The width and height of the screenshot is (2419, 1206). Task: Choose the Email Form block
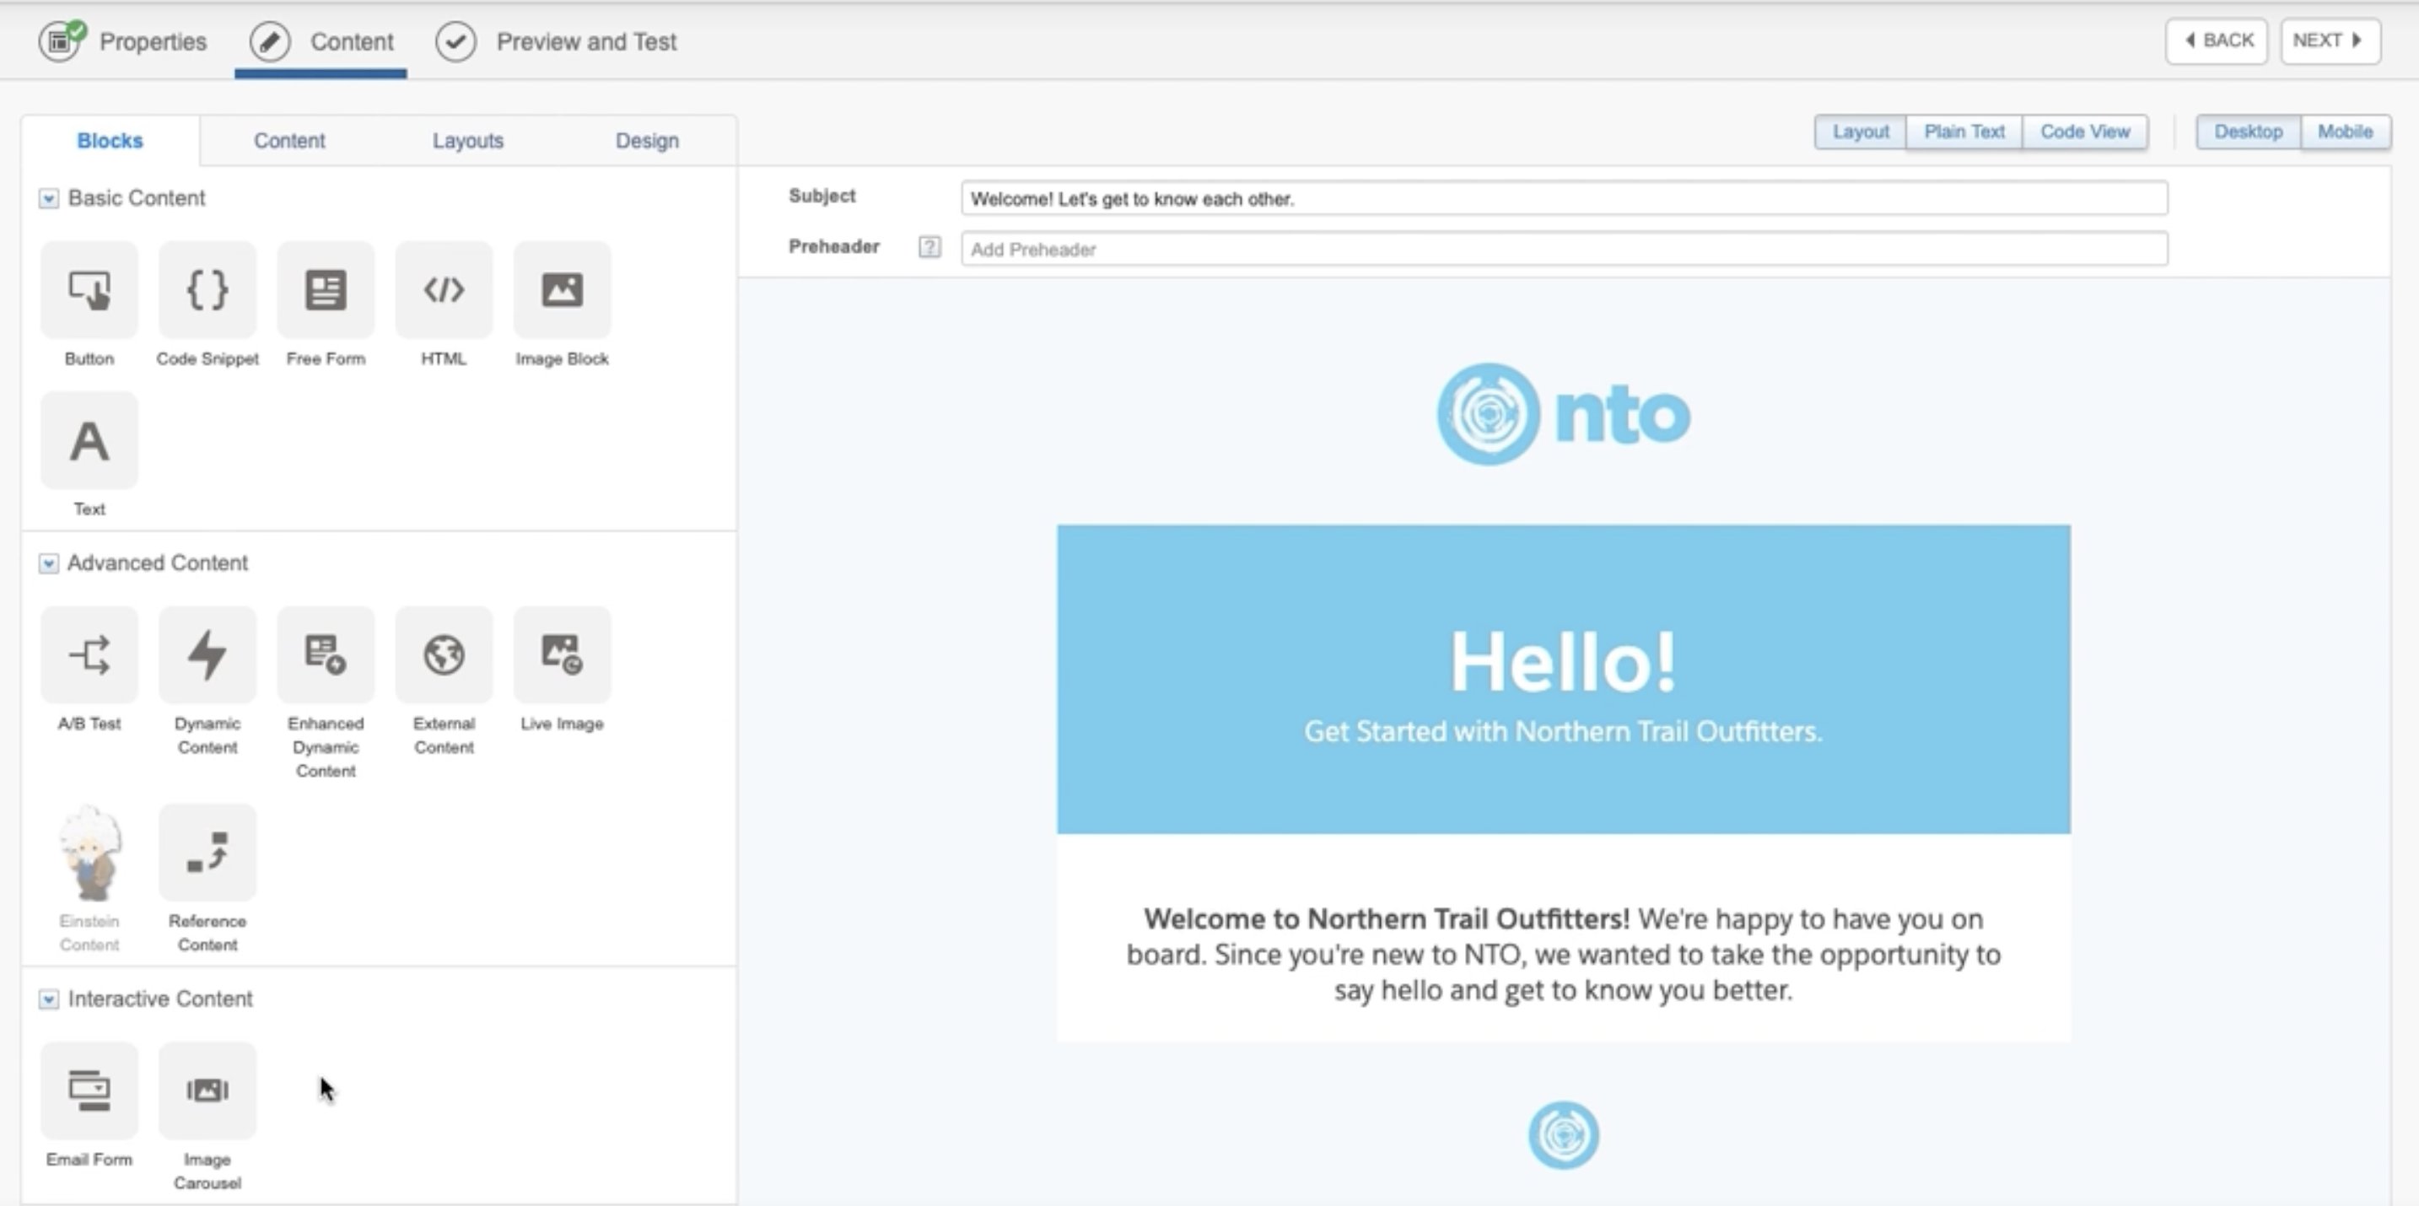pos(89,1090)
